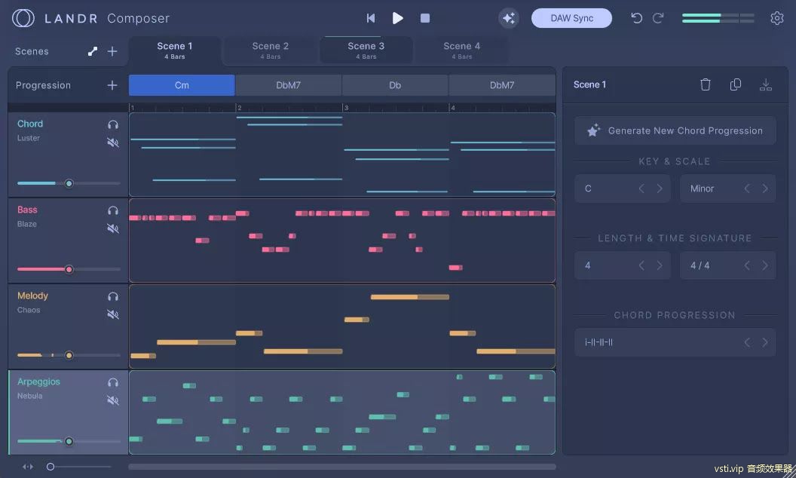The height and width of the screenshot is (478, 796).
Task: Click bar 2 marker on the timeline ruler
Action: [239, 108]
